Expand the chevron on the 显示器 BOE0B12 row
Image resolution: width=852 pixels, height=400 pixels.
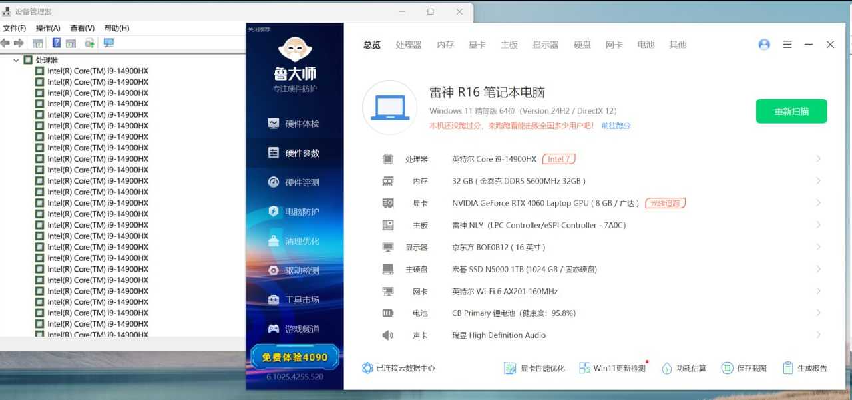coord(818,247)
